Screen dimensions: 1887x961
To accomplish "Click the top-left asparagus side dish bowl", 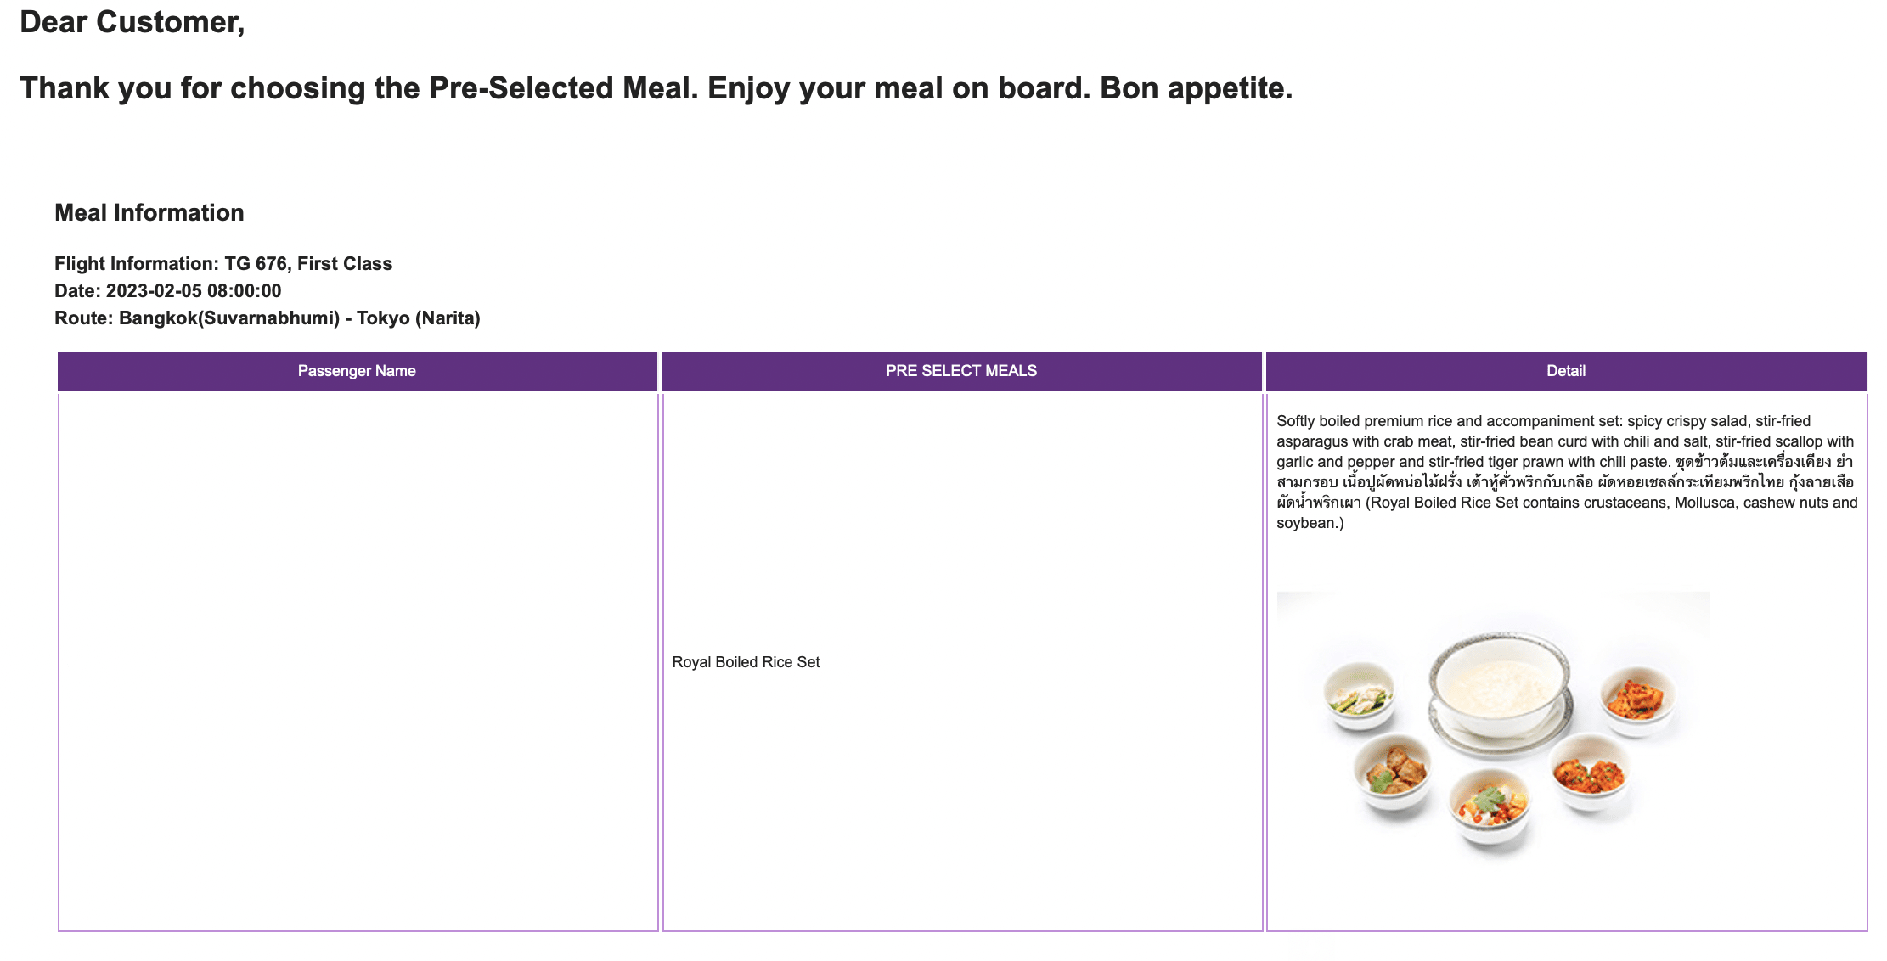I will (x=1360, y=695).
